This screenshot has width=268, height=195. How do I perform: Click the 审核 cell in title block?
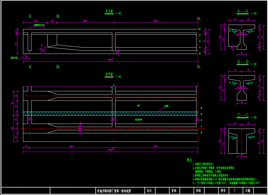[198, 191]
